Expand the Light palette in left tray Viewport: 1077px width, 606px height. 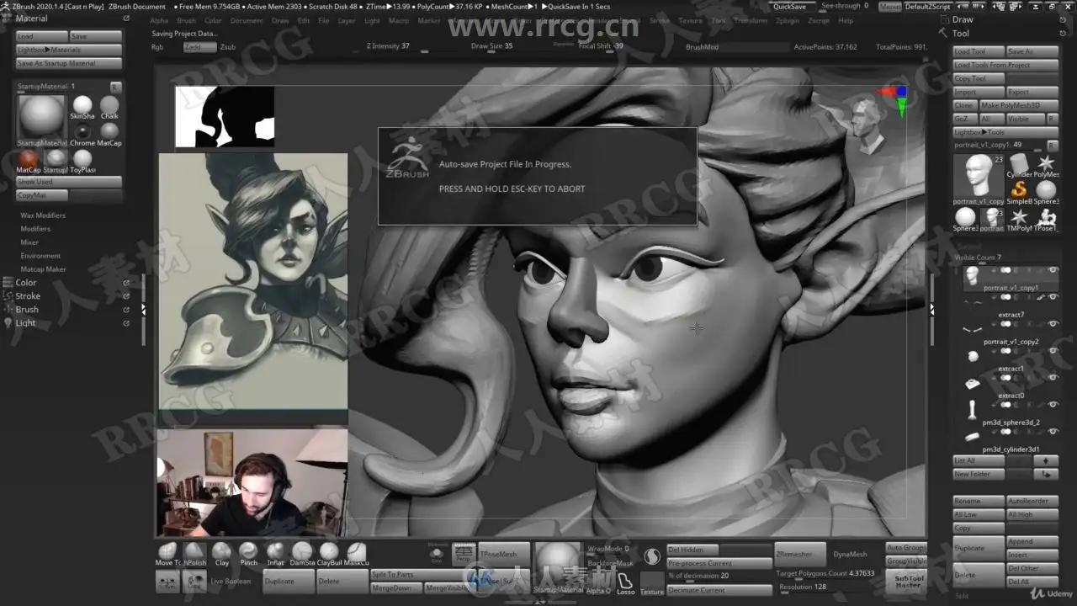pos(25,323)
